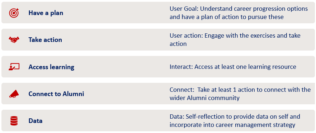Screen dimensions: 316x133
Task: Click the handshake icon beside Take action
Action: pyautogui.click(x=14, y=39)
